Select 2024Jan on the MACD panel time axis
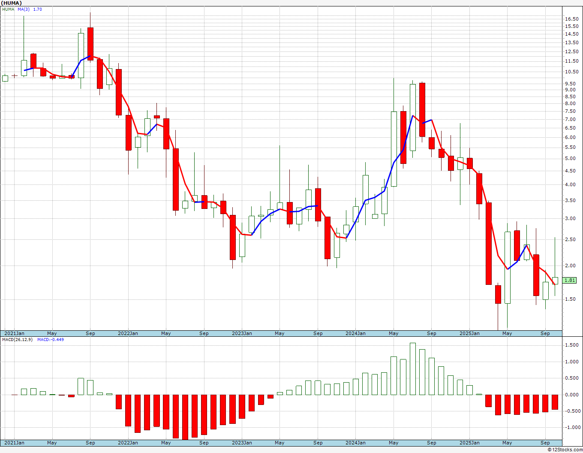The image size is (583, 453). [x=355, y=443]
